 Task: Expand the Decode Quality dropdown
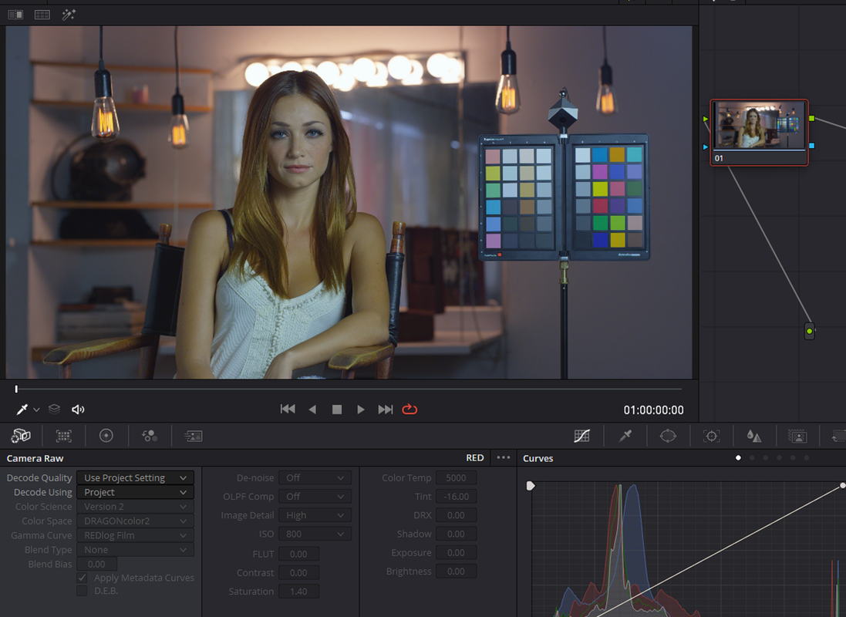click(135, 477)
